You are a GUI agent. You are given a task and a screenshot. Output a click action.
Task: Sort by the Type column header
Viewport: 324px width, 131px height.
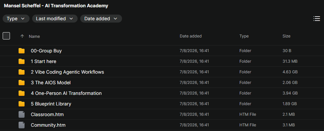[x=244, y=36]
